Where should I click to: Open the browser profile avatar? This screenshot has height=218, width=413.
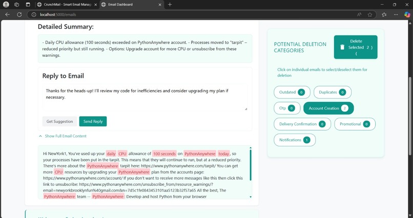pyautogui.click(x=6, y=5)
